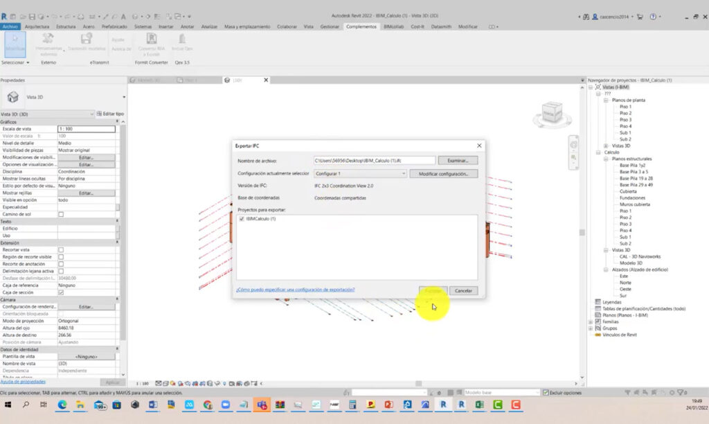Image resolution: width=709 pixels, height=424 pixels.
Task: Open the Gestionar ribbon tab
Action: pos(330,26)
